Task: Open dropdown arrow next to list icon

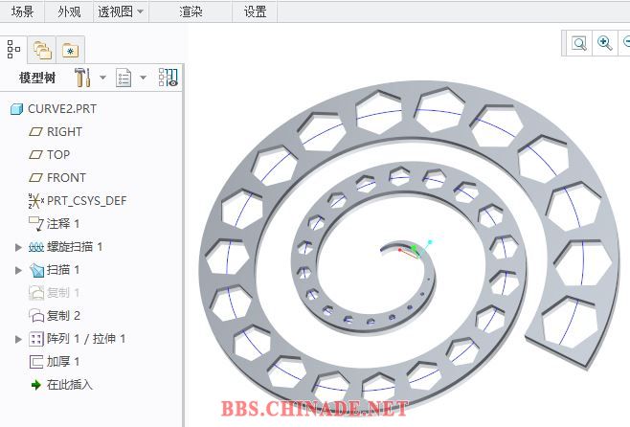Action: pos(143,78)
